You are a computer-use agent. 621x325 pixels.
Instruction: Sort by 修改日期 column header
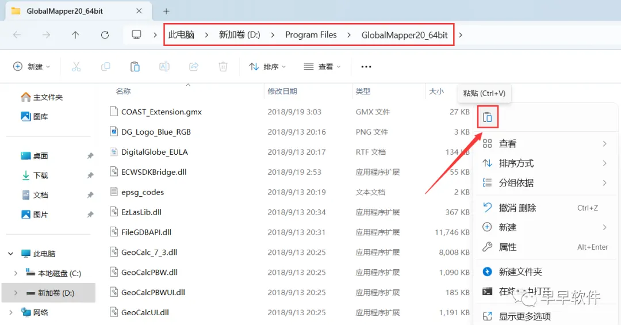(x=282, y=91)
